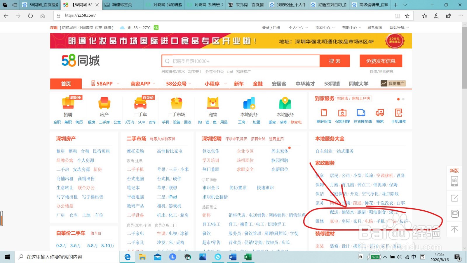Open Word from the taskbar

233,257
